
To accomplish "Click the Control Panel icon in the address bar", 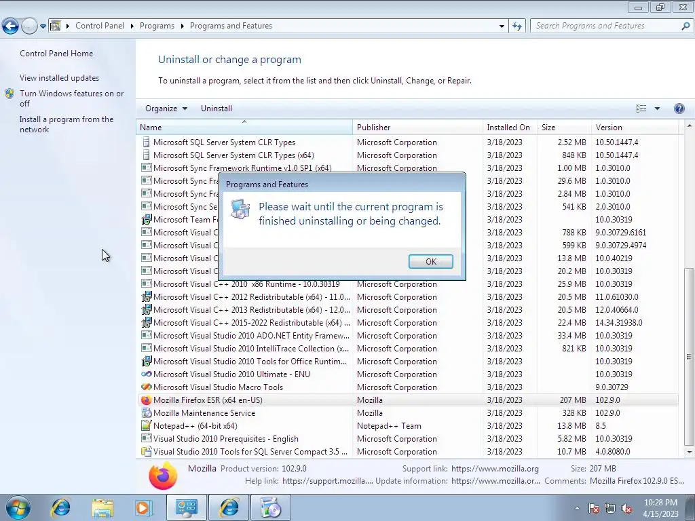I will click(x=56, y=26).
